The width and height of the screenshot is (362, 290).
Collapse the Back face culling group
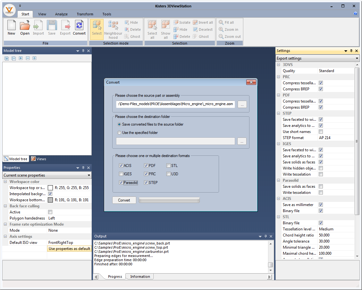[5, 206]
